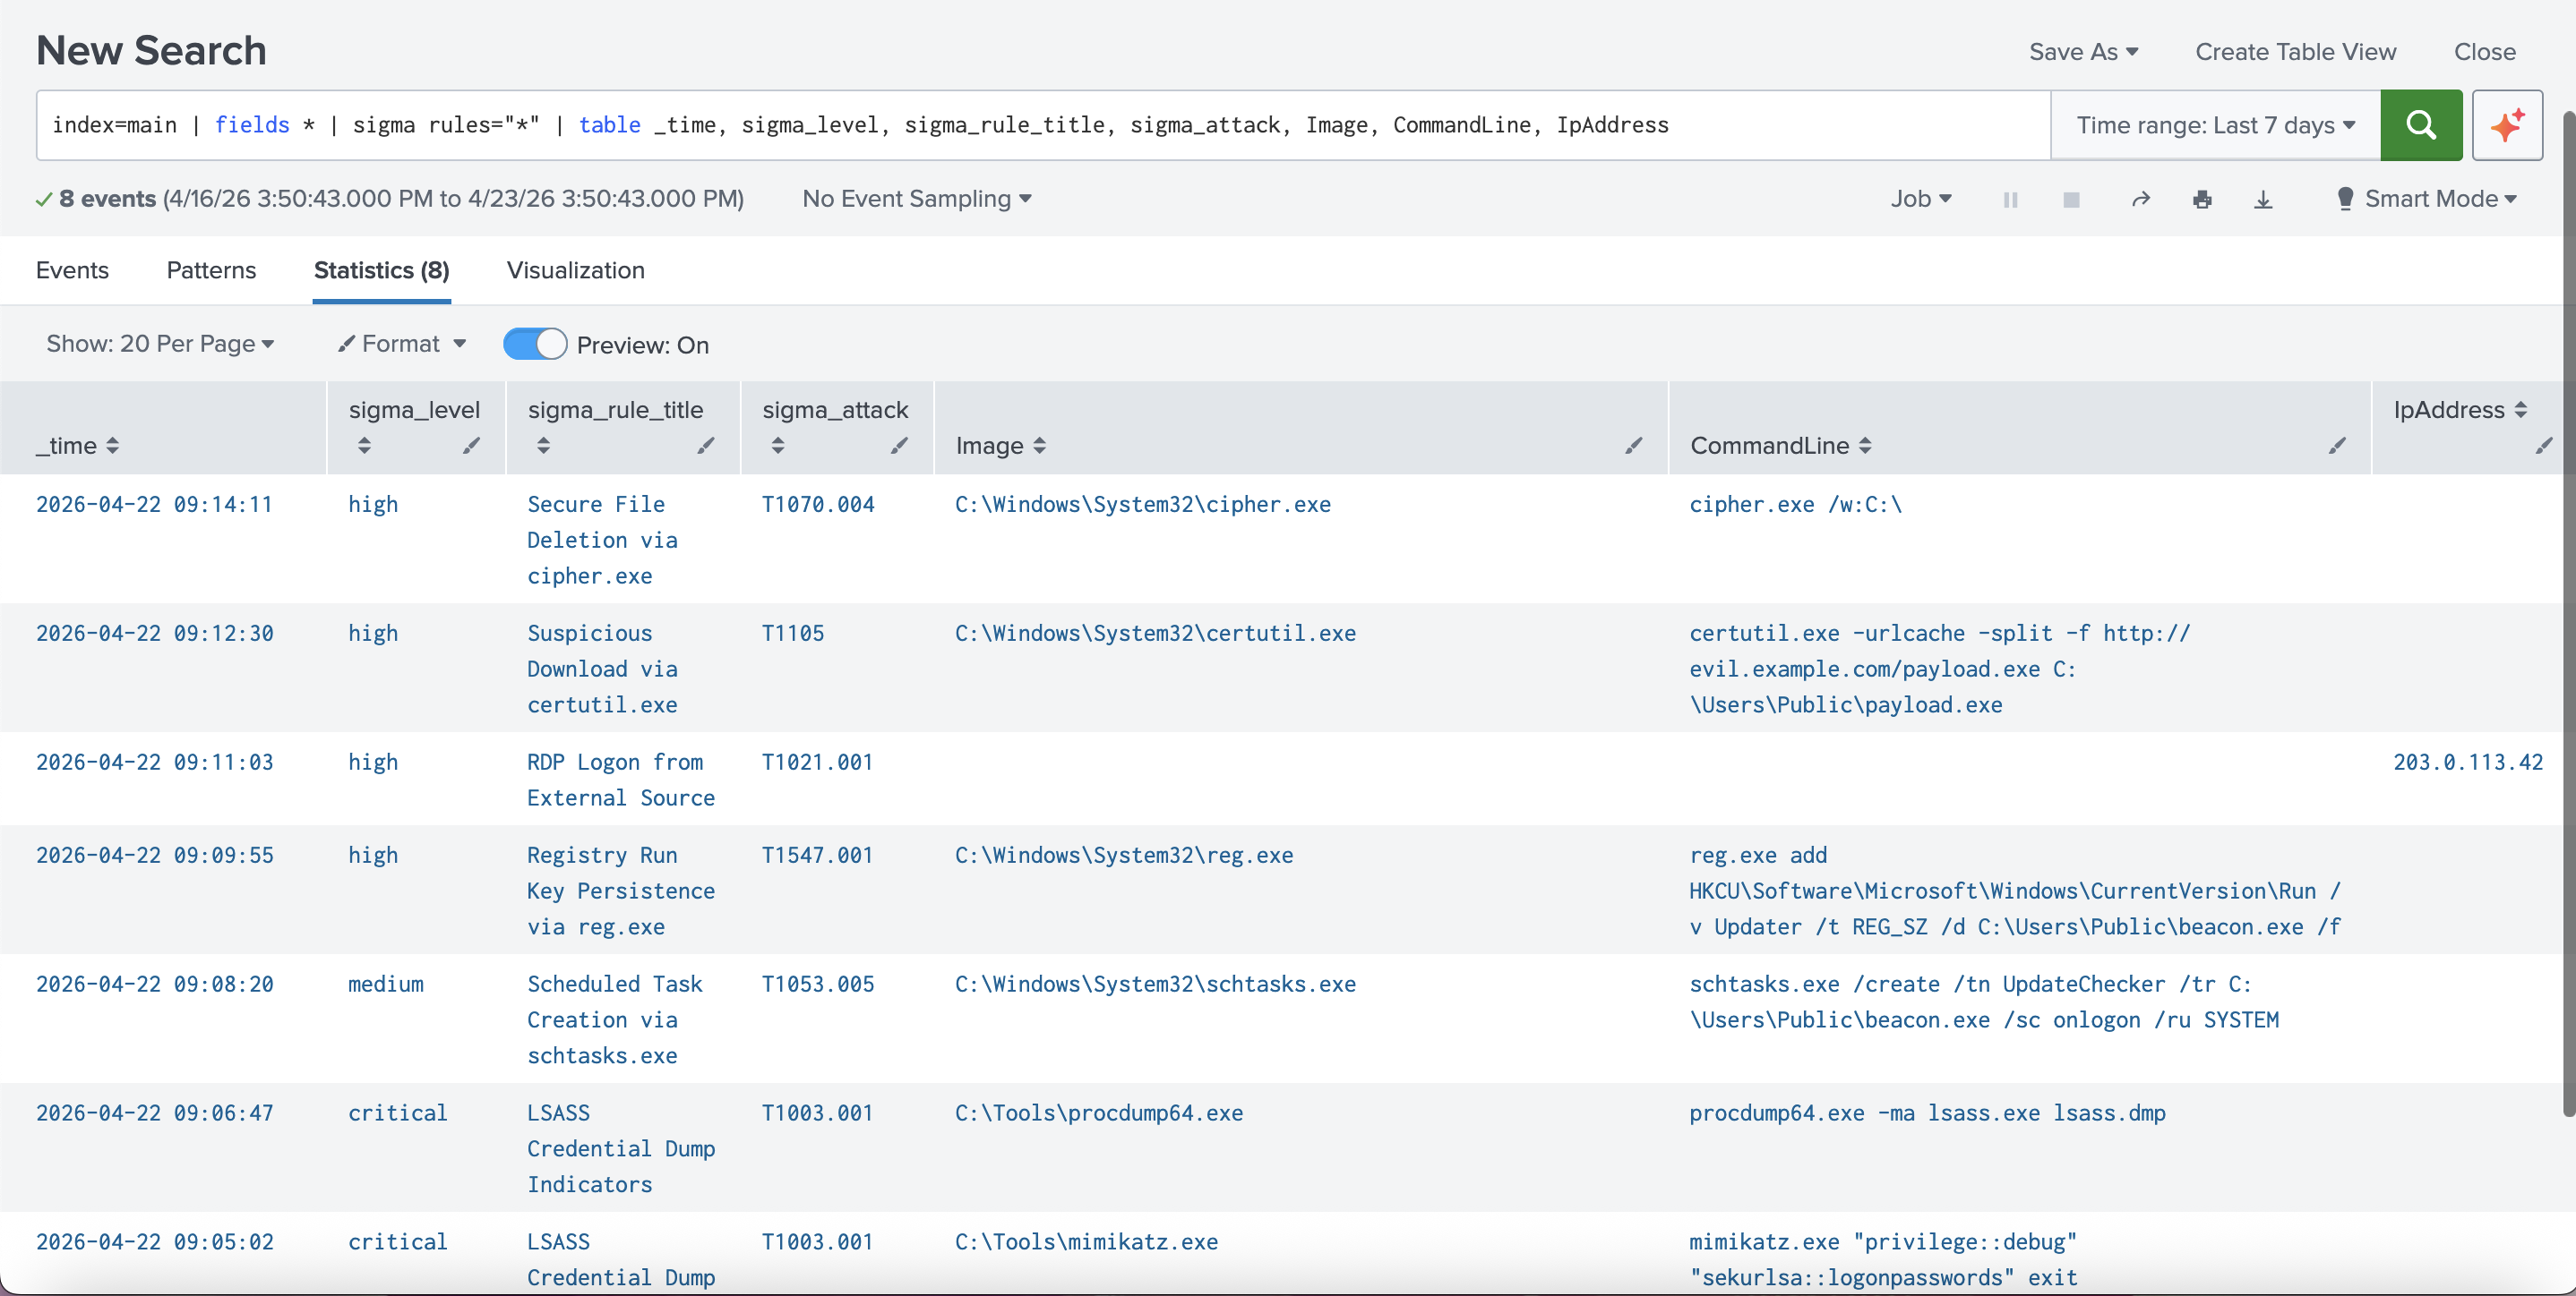The width and height of the screenshot is (2576, 1296).
Task: Pause the running search job
Action: (2010, 199)
